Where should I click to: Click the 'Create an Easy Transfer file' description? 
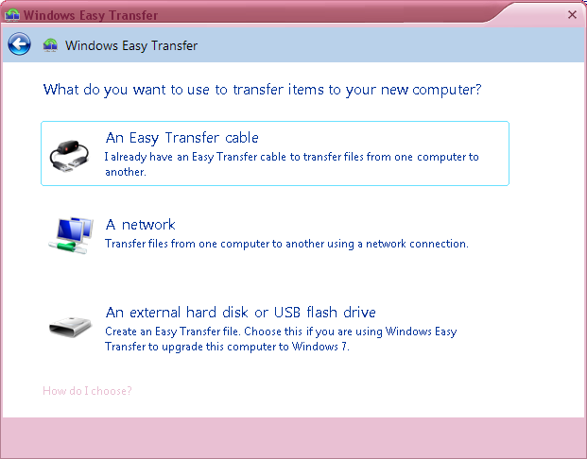pos(281,339)
